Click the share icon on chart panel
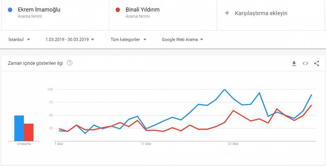 pyautogui.click(x=316, y=63)
